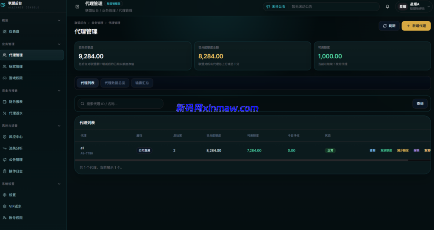Click the 代理管理 people icon in sidebar
This screenshot has width=434, height=230.
pos(4,55)
